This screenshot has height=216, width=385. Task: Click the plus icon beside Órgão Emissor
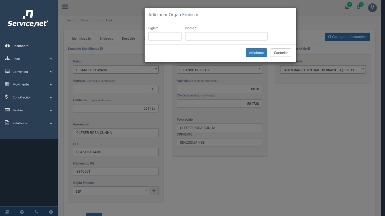pos(154,191)
